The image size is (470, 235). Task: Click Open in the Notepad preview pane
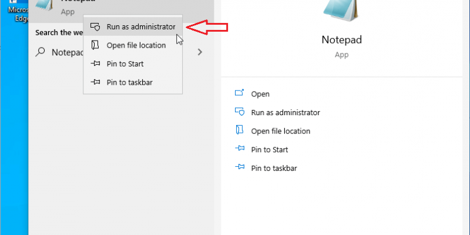tap(260, 94)
